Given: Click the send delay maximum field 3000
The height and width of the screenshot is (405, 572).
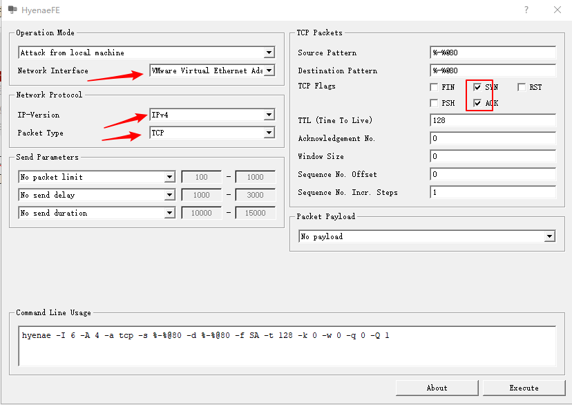Looking at the screenshot, I should tap(256, 195).
